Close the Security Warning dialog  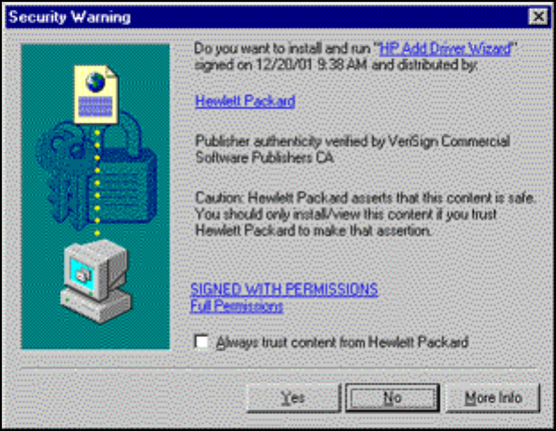538,16
